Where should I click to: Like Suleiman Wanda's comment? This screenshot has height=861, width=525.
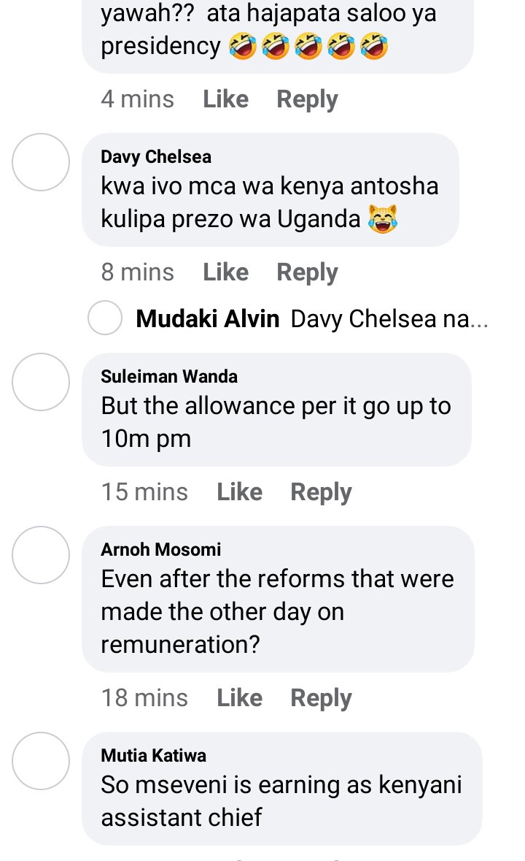click(x=239, y=492)
